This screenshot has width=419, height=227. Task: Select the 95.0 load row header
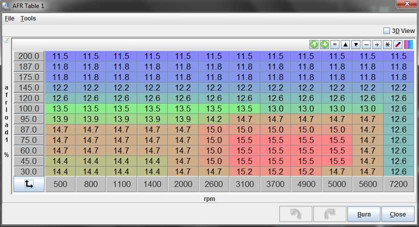point(29,119)
